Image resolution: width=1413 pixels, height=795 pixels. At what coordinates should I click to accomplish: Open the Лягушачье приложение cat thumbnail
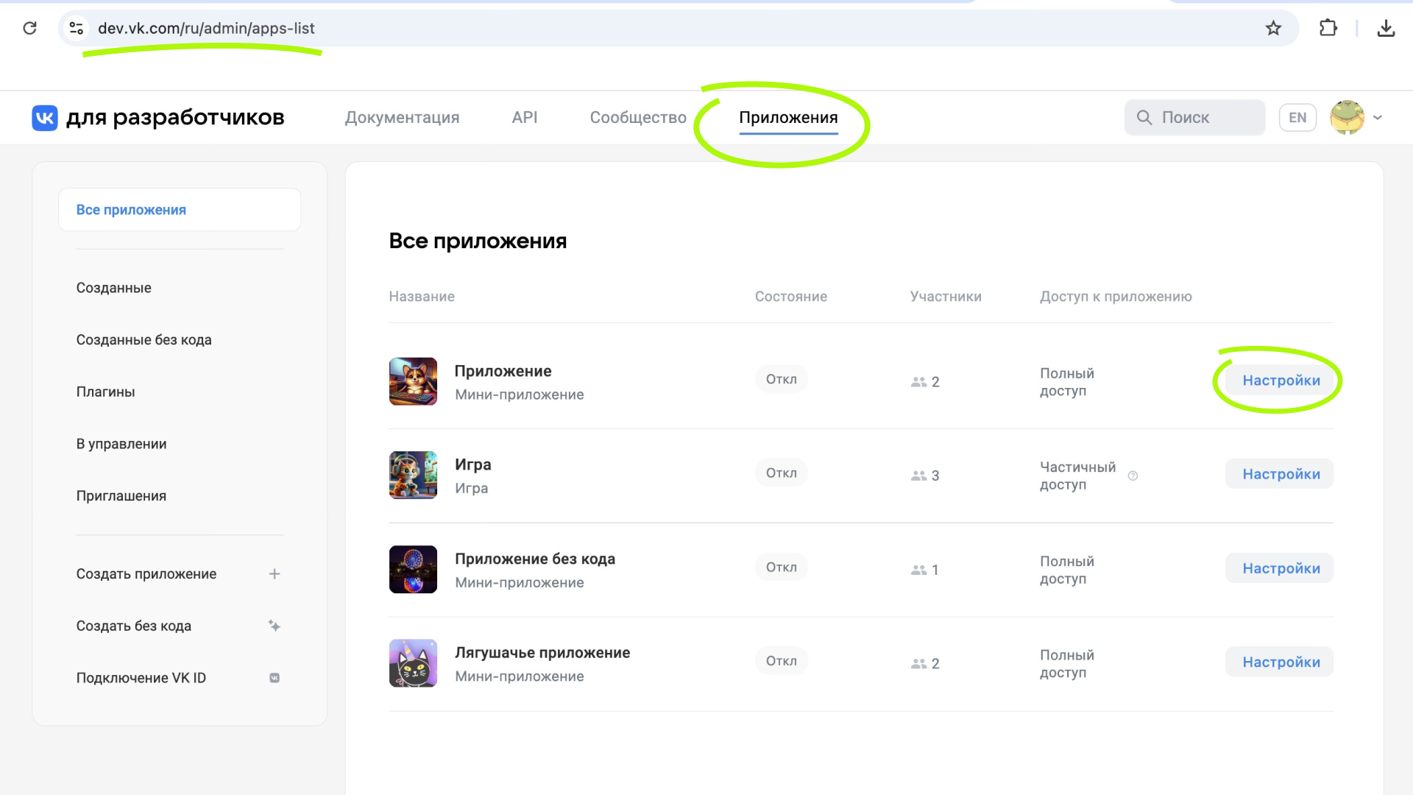click(413, 663)
